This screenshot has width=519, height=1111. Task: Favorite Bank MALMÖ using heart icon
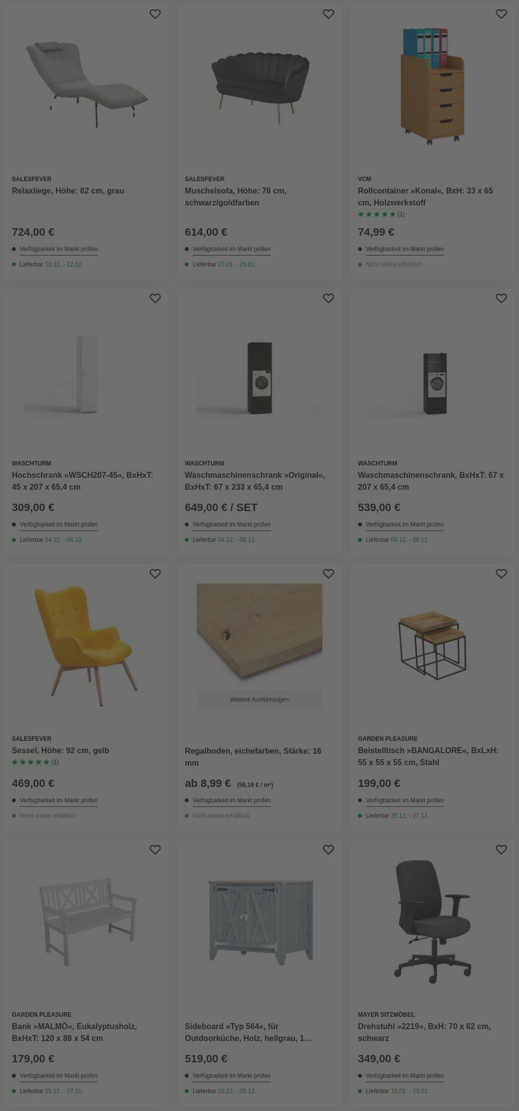155,849
